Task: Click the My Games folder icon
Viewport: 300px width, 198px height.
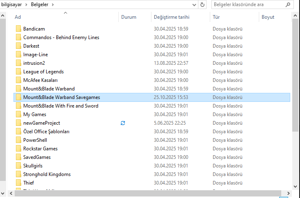Action: click(x=18, y=114)
